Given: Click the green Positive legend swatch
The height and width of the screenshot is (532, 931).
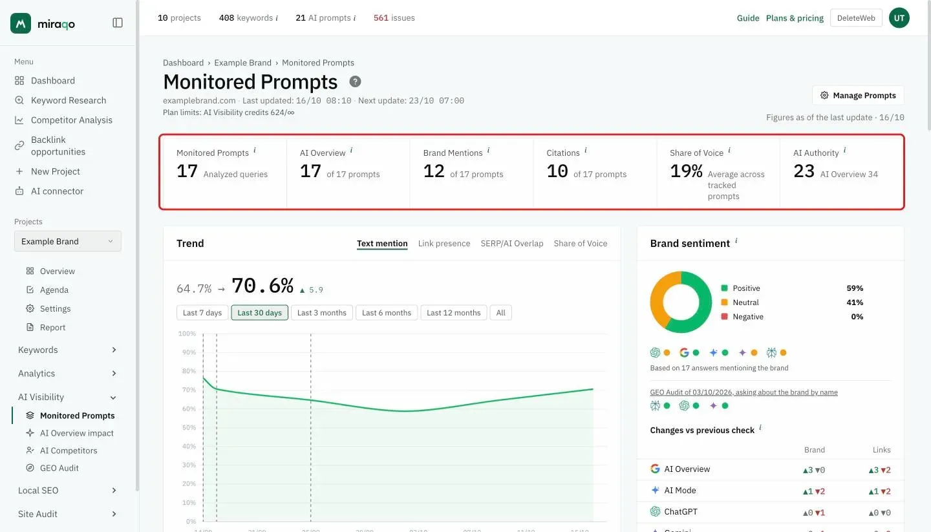Looking at the screenshot, I should click(x=725, y=288).
